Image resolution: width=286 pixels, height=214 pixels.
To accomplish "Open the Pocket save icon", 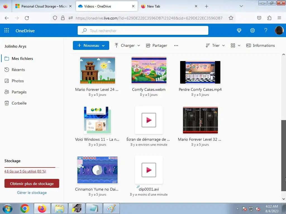I will pyautogui.click(x=259, y=18).
